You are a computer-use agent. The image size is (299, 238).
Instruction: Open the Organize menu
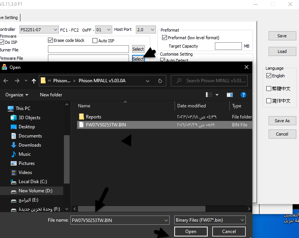pos(17,95)
